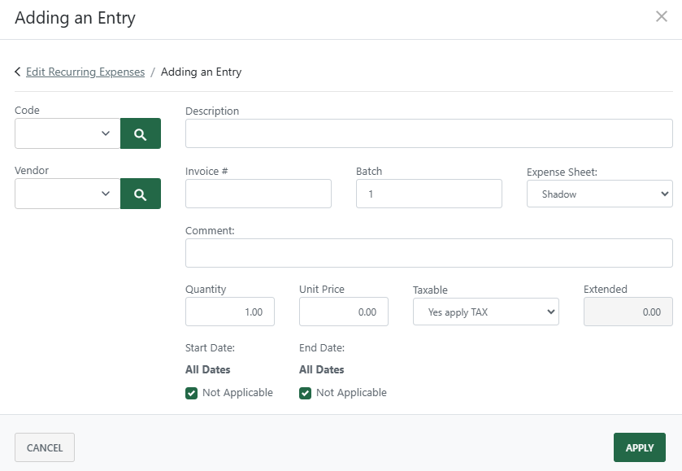Open the Expense Sheet dropdown showing Shadow
Screen dimensions: 682x471
tap(599, 194)
